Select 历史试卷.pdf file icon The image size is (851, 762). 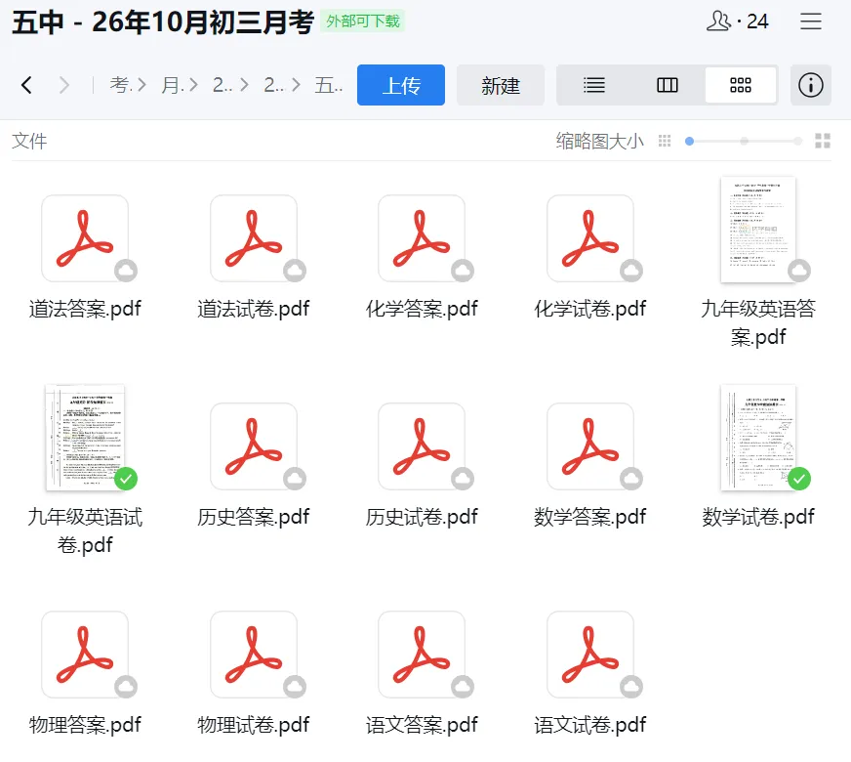(x=422, y=446)
